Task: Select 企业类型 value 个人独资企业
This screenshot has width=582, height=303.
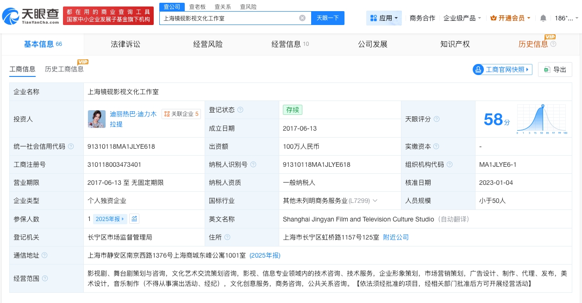Action: (107, 201)
